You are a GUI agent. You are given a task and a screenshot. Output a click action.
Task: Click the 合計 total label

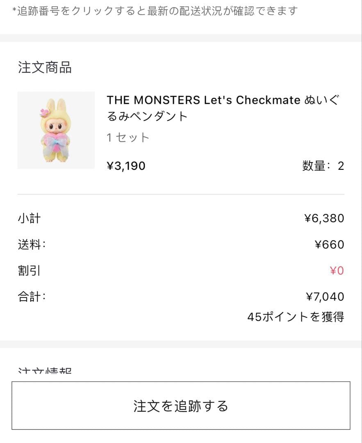click(32, 297)
